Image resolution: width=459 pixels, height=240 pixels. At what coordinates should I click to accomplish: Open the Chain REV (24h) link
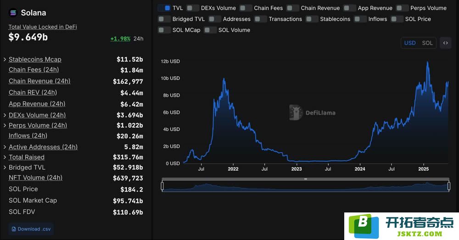pos(33,93)
